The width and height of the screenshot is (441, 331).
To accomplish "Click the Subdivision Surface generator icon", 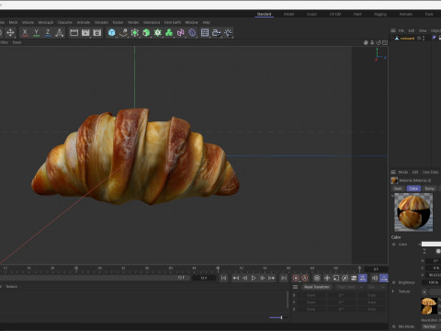I will (x=135, y=32).
